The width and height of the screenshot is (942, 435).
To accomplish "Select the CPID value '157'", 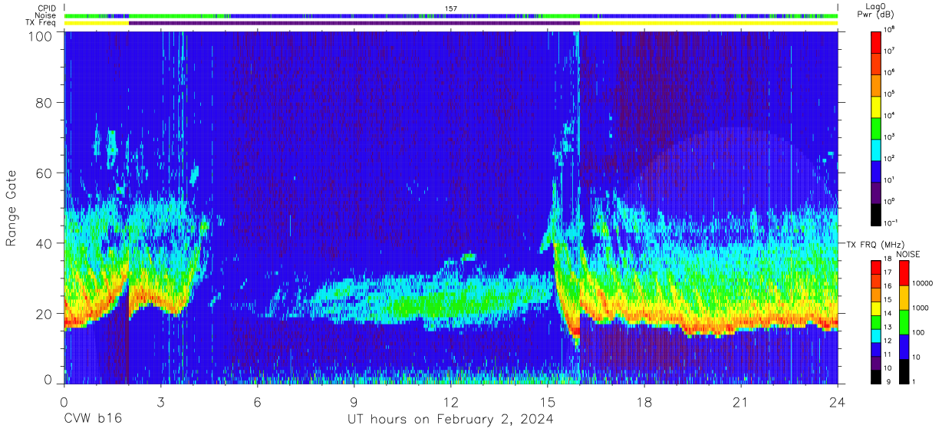I will pyautogui.click(x=451, y=8).
